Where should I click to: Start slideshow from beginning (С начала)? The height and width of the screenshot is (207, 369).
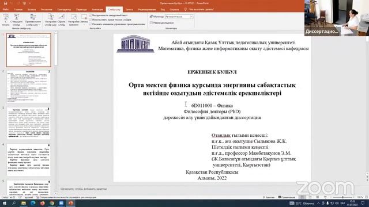point(6,20)
